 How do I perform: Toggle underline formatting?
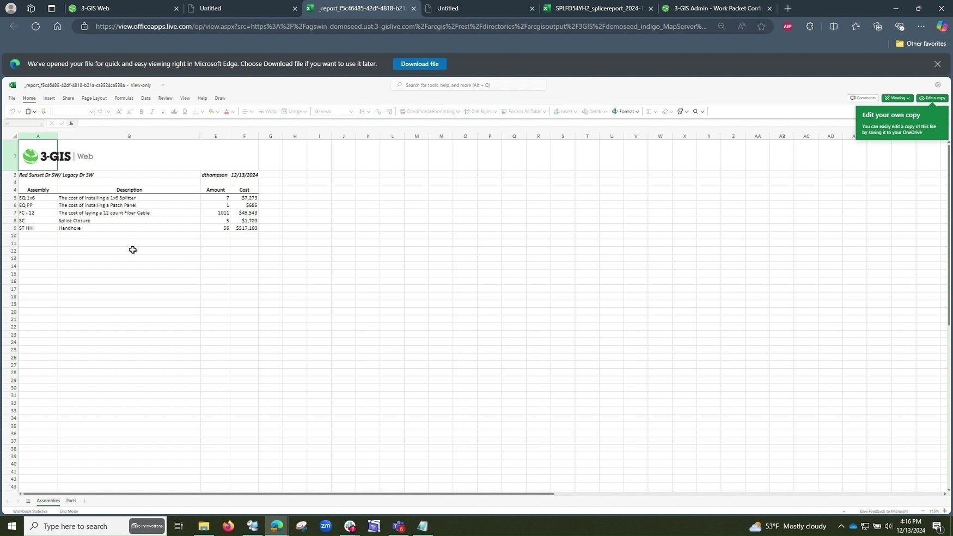163,112
